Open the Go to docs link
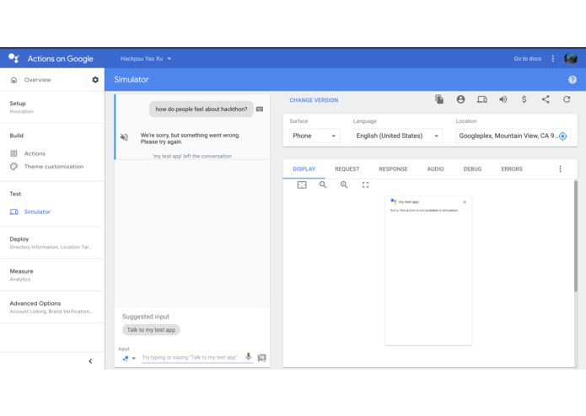Viewport: 586px width, 416px height. click(x=527, y=59)
